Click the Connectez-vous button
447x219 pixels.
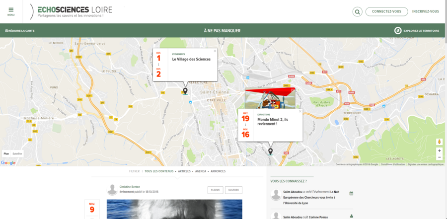click(386, 12)
